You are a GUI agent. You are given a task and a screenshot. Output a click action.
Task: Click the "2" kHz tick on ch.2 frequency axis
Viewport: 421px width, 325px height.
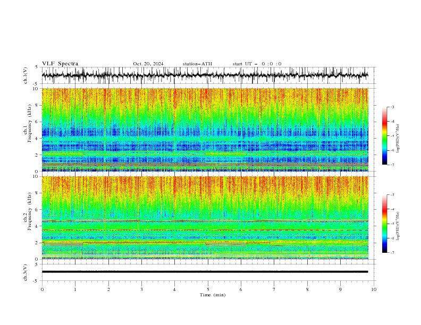point(38,243)
